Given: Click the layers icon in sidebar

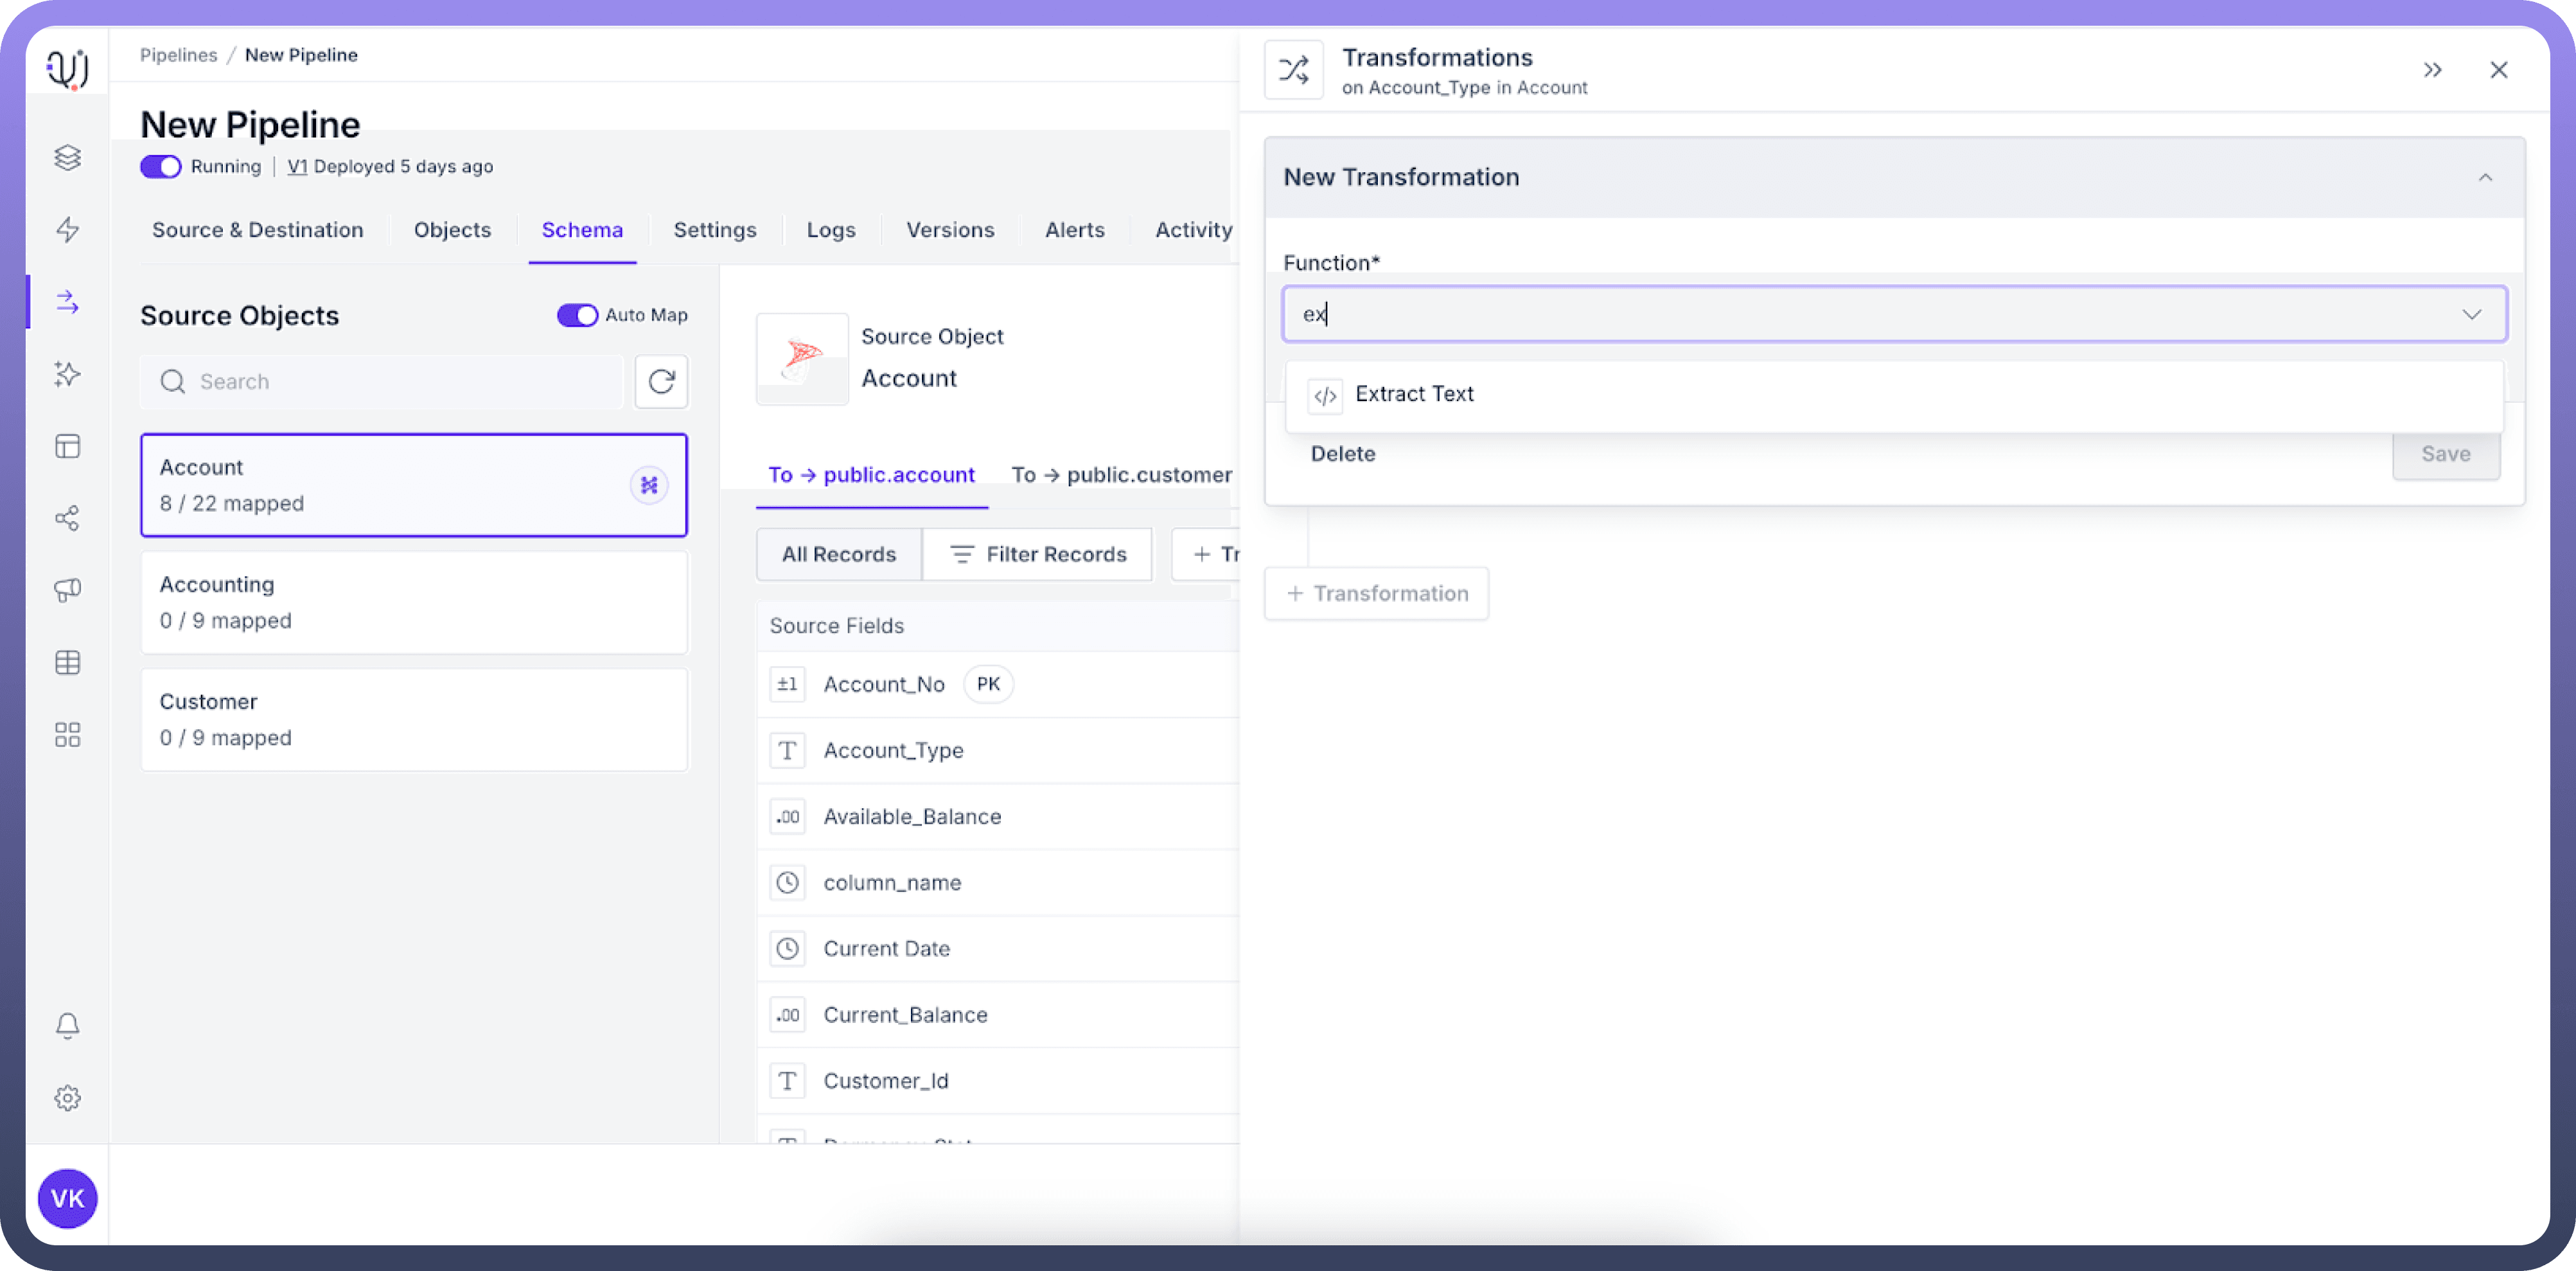Looking at the screenshot, I should click(67, 158).
